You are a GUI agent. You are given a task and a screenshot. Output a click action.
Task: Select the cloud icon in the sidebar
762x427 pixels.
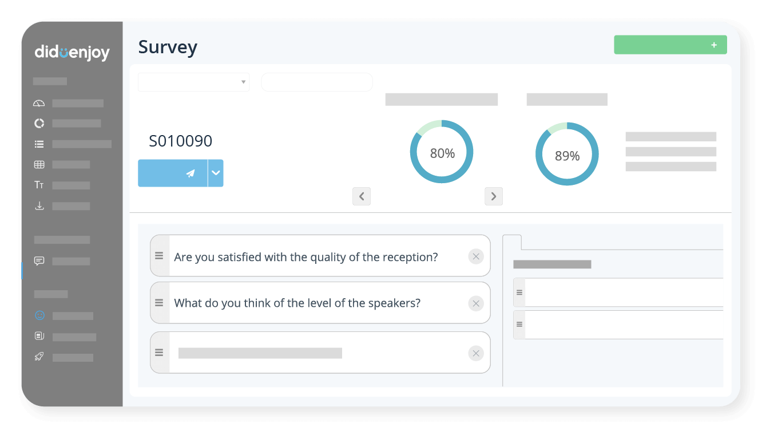pyautogui.click(x=38, y=103)
